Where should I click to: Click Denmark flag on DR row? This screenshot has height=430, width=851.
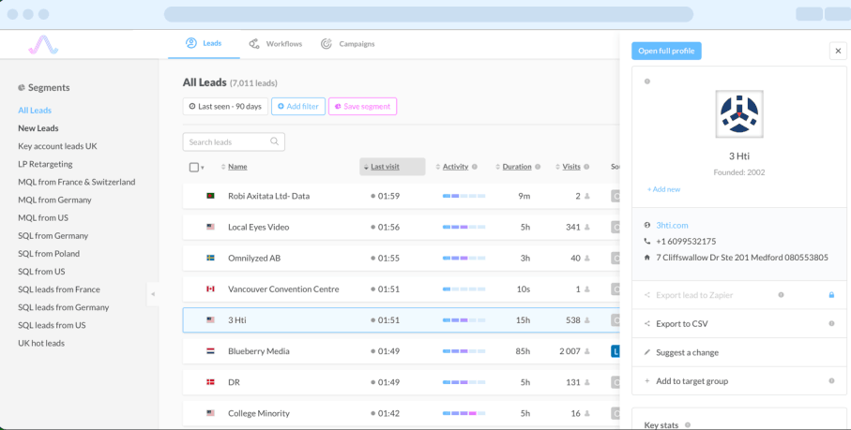(210, 382)
